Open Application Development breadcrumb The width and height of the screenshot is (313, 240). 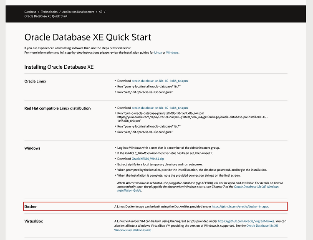point(78,12)
